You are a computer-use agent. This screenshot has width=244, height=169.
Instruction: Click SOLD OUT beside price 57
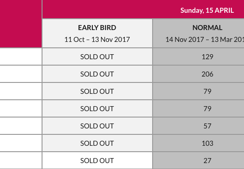click(97, 126)
